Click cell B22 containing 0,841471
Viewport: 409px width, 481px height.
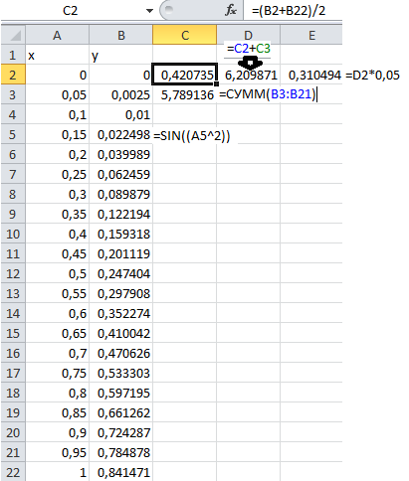point(121,472)
